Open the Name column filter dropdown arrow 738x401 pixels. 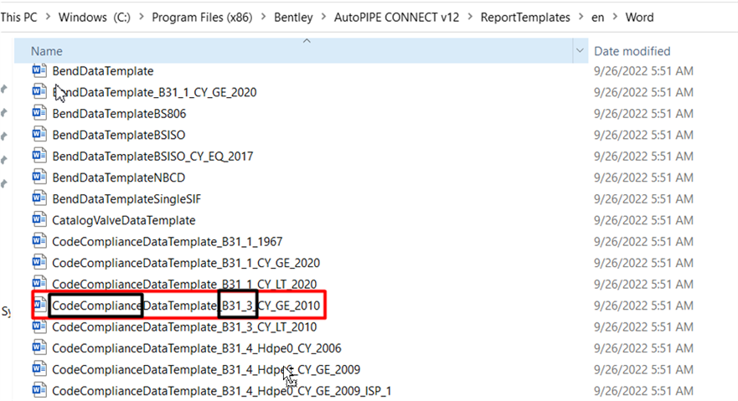point(580,51)
